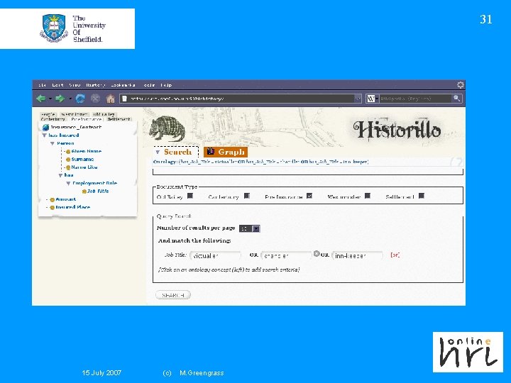The height and width of the screenshot is (383, 511).
Task: Open the View menu
Action: coord(75,85)
